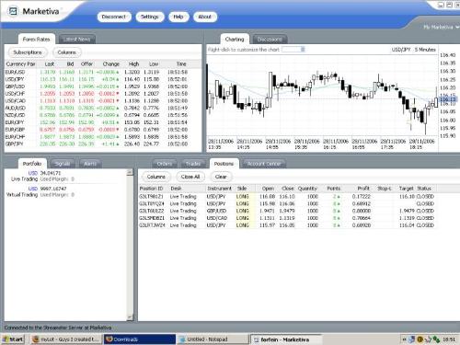
Task: Expand hidden tray icons chevron
Action: coord(404,339)
